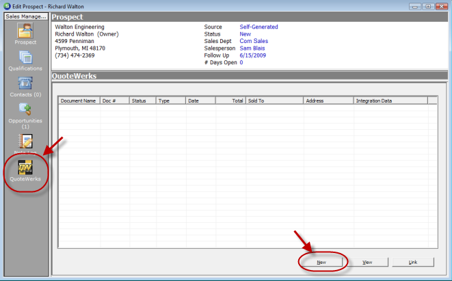Sort by the Doc # column header

tap(114, 101)
